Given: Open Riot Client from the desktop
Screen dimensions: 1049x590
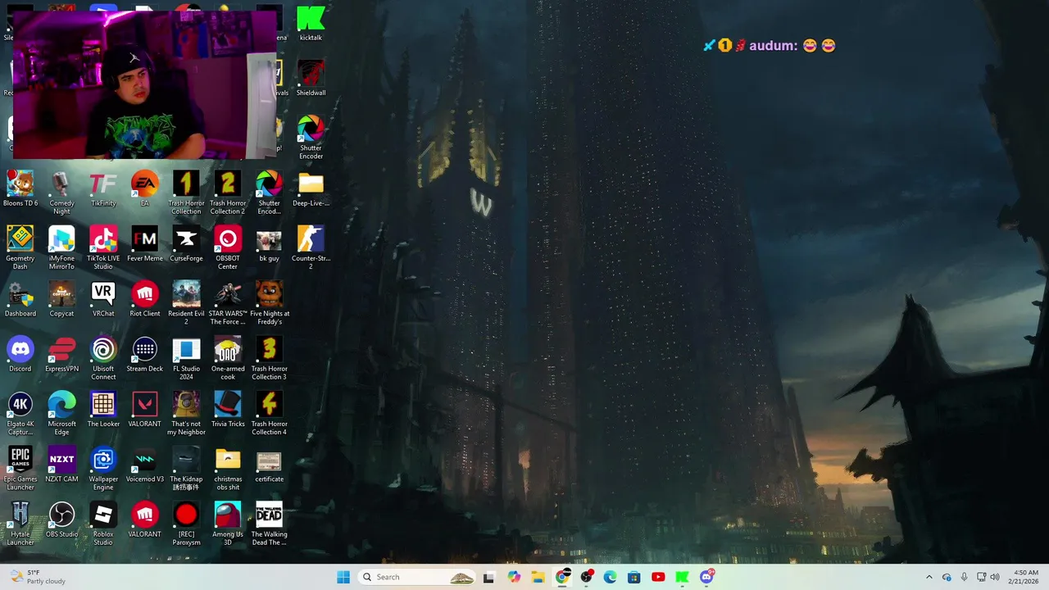Looking at the screenshot, I should (145, 299).
